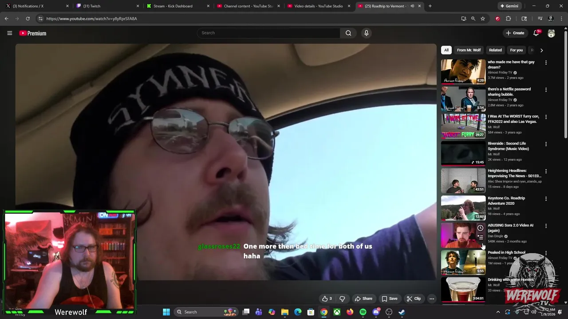This screenshot has width=568, height=319.
Task: Select the All filter chip
Action: click(446, 50)
